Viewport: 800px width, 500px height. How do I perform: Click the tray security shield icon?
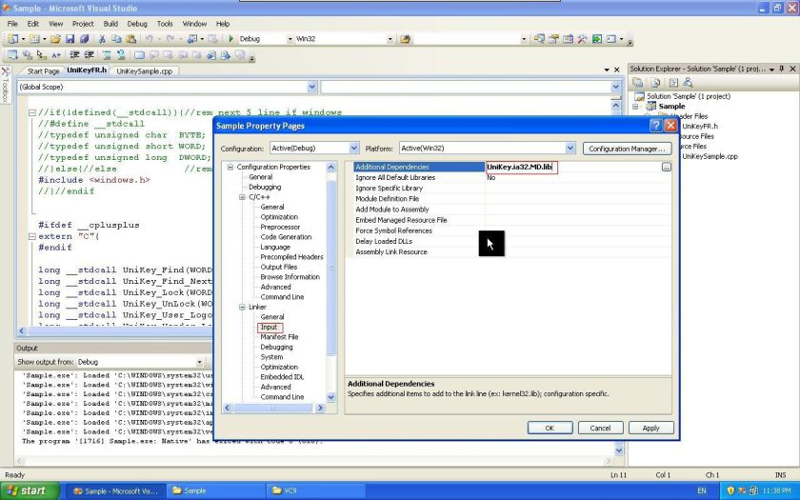tap(730, 490)
